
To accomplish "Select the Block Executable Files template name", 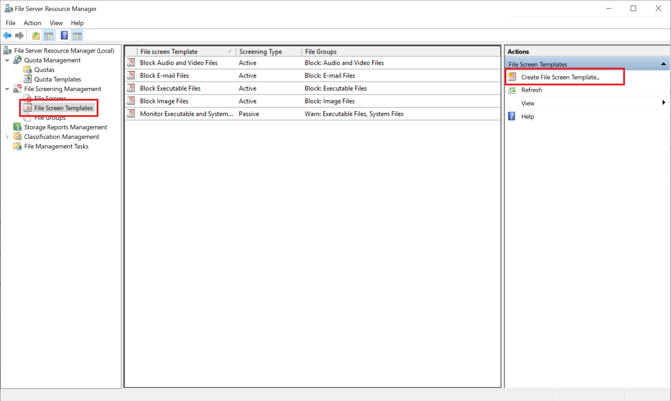I will [170, 88].
